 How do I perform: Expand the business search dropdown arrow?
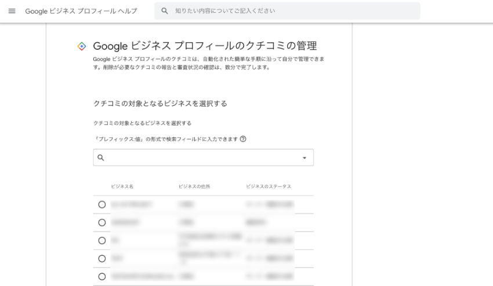pos(304,157)
